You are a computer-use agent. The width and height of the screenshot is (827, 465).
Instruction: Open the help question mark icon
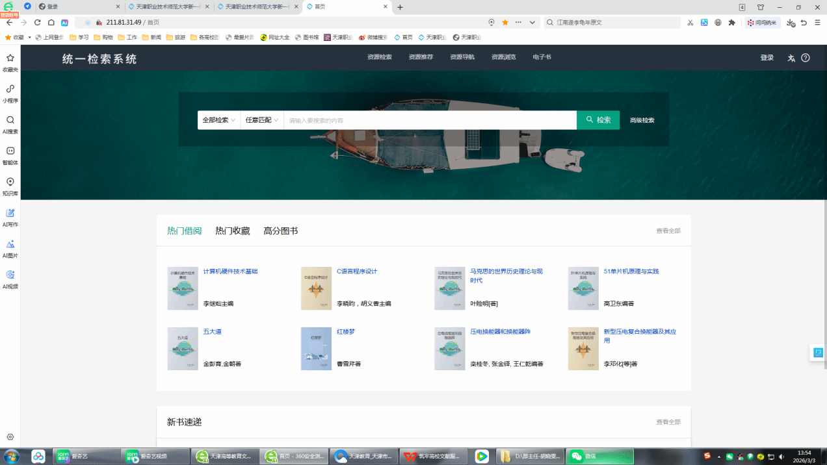click(x=806, y=58)
